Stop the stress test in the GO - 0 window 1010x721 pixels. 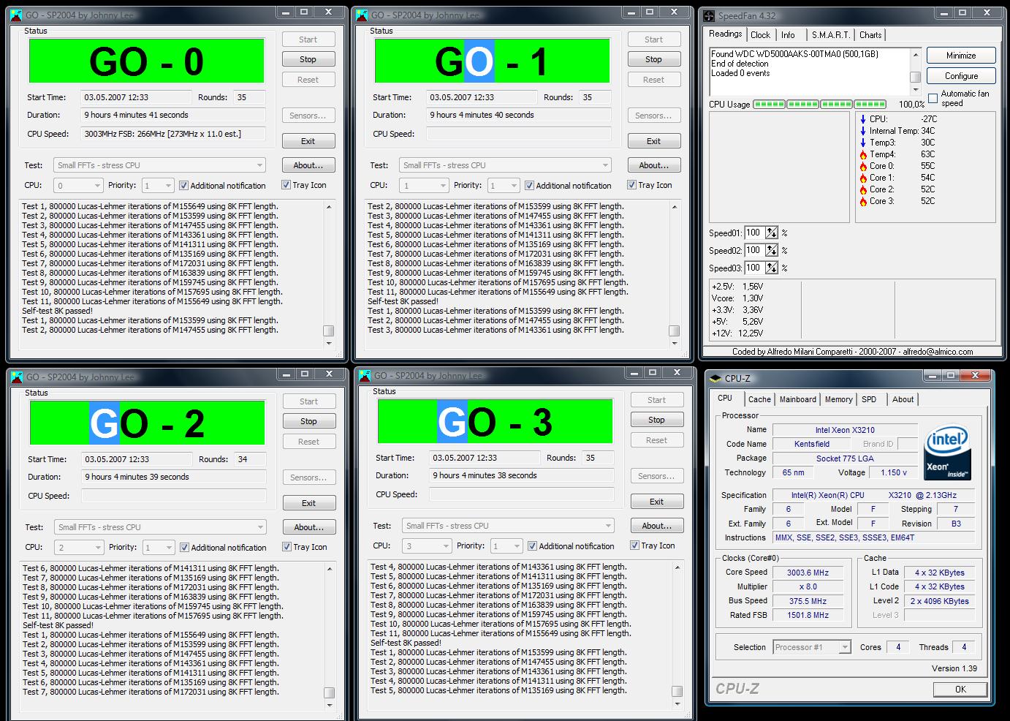point(308,59)
